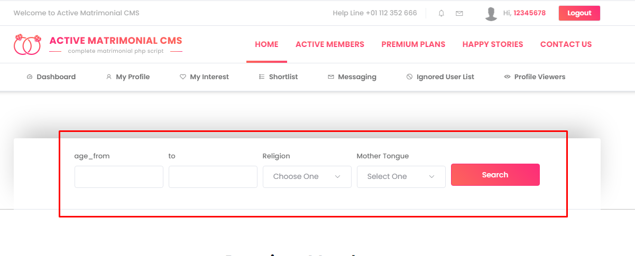Click the Search button
This screenshot has height=256, width=635.
pos(495,175)
